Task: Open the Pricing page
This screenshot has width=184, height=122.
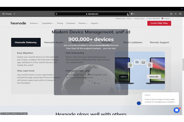Action: [x=60, y=23]
